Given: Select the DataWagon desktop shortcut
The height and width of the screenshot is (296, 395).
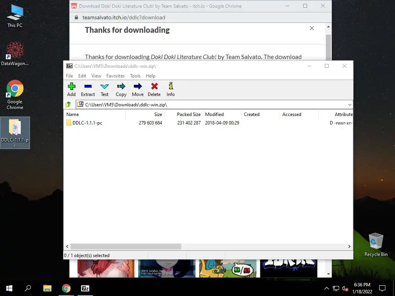Looking at the screenshot, I should coord(15,54).
